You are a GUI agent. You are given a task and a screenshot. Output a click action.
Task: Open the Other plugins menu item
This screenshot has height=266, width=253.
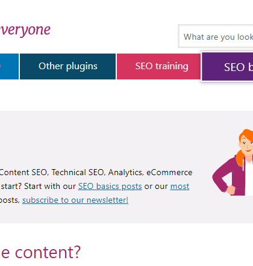coord(67,66)
